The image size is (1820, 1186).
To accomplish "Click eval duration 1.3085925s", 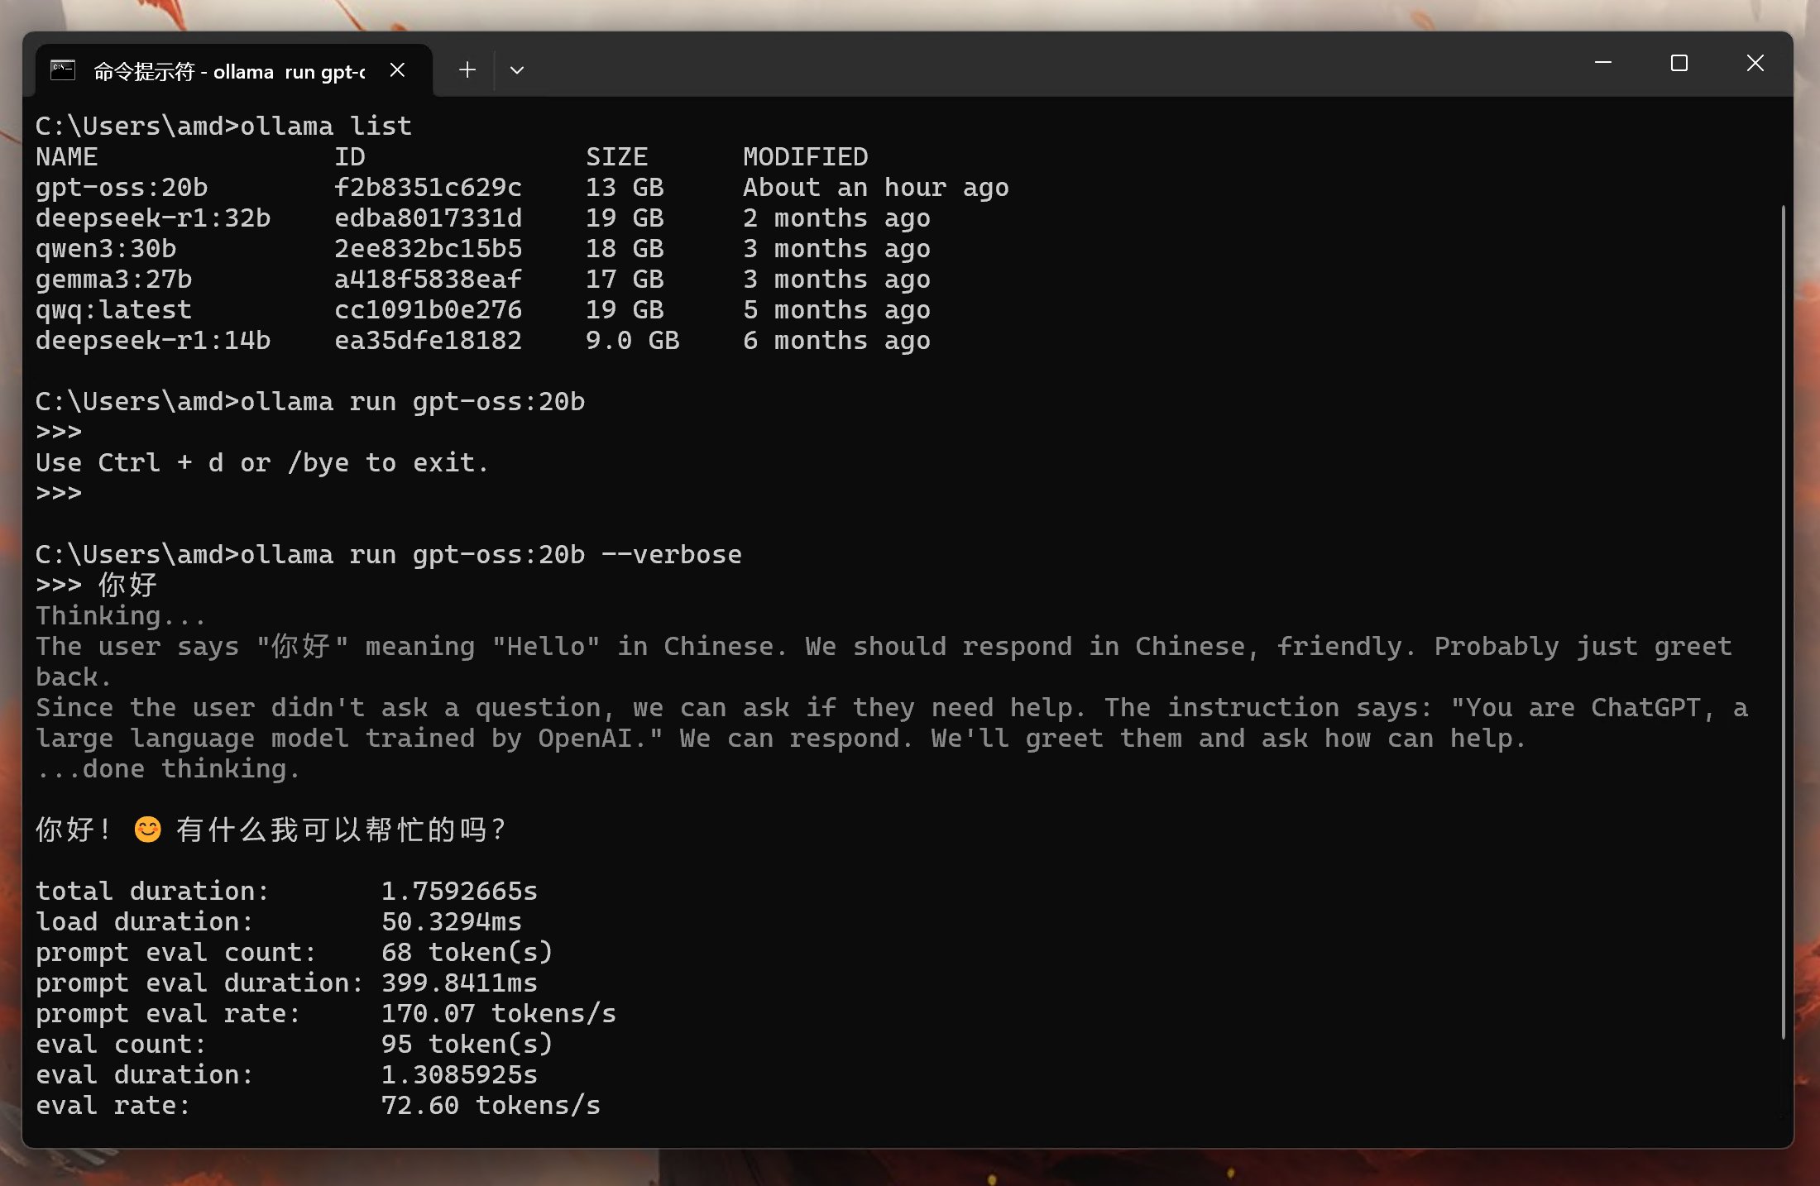I will tap(459, 1075).
